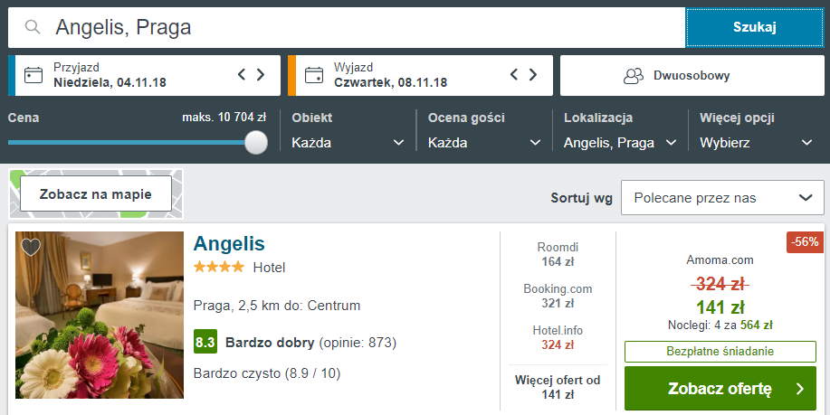This screenshot has width=830, height=415.
Task: Open the Lokalizacja filter dropdown
Action: 620,142
